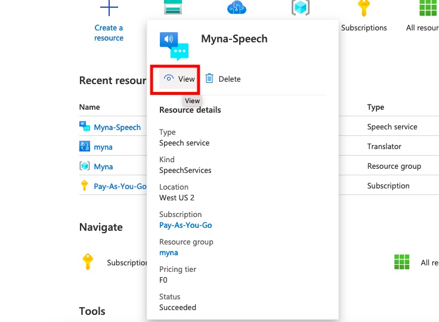Click the Myna-Speech speech service large icon

[174, 46]
